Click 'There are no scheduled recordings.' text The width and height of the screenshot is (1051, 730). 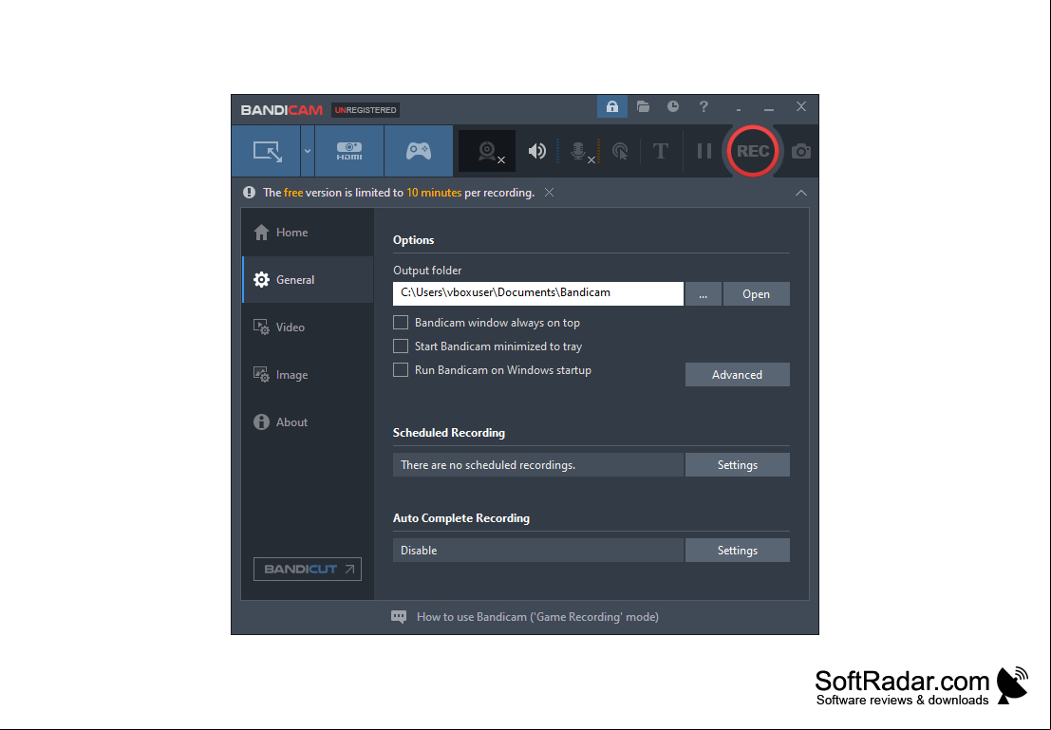point(488,465)
